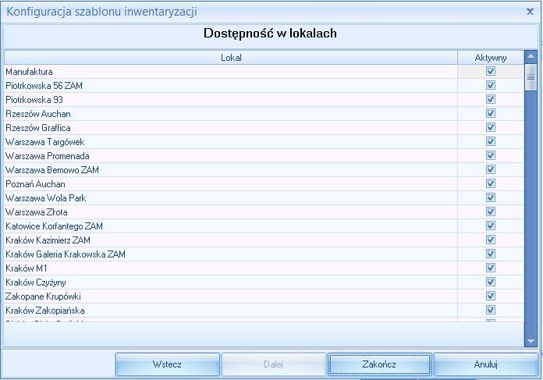This screenshot has width=543, height=380.
Task: Select the Kraków M1 row
Action: [264, 268]
